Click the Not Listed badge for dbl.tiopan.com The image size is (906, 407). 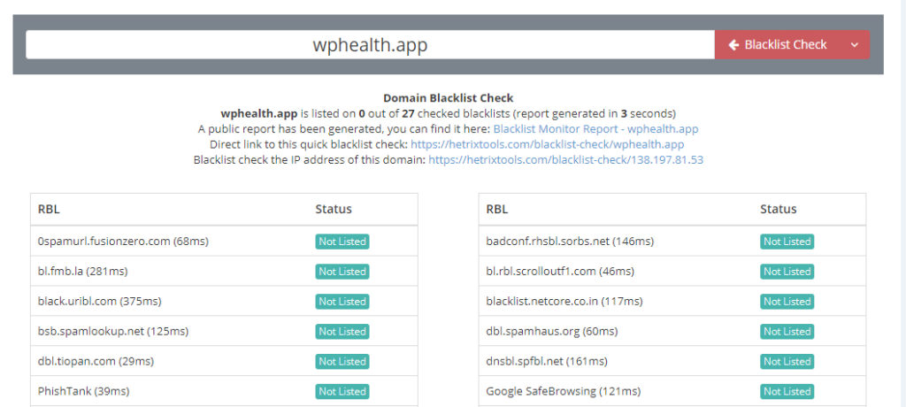click(342, 362)
